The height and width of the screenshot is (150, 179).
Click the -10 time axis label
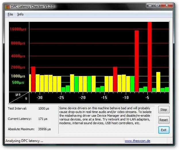[x=126, y=98]
